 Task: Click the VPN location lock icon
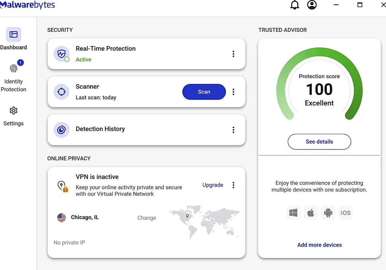(62, 187)
